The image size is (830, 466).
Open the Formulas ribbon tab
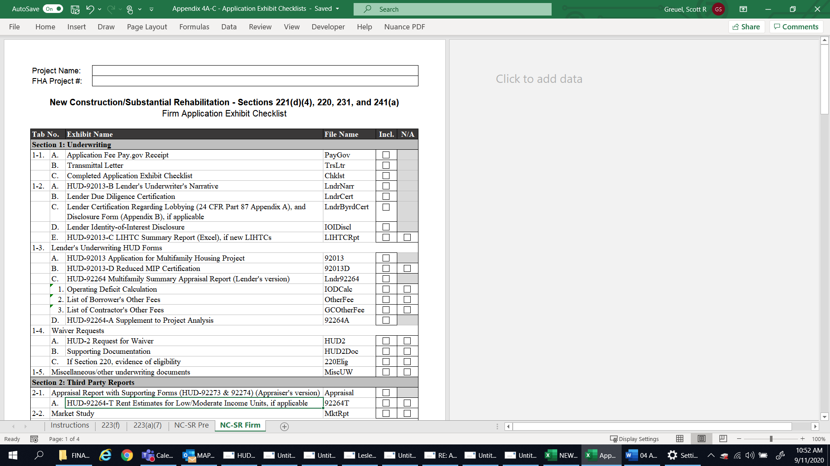tap(194, 27)
